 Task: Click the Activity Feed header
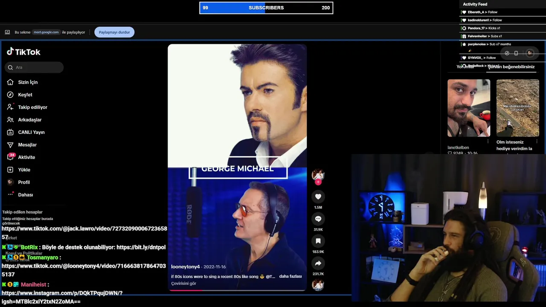pos(475,4)
